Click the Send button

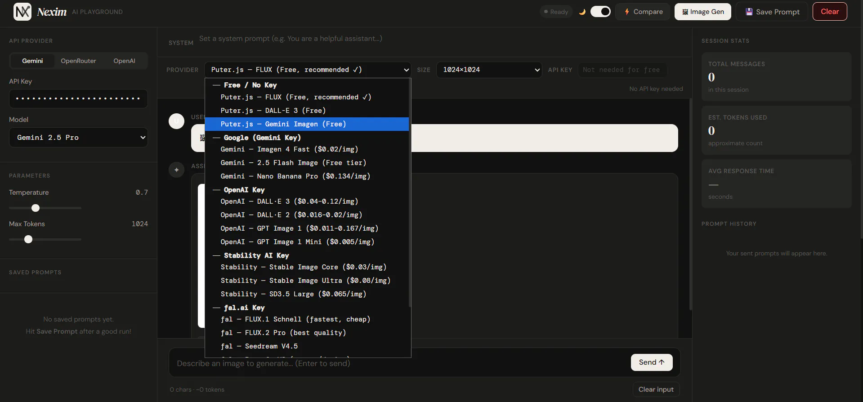(652, 362)
